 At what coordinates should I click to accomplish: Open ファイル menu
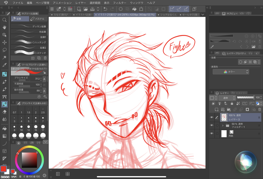pyautogui.click(x=18, y=3)
